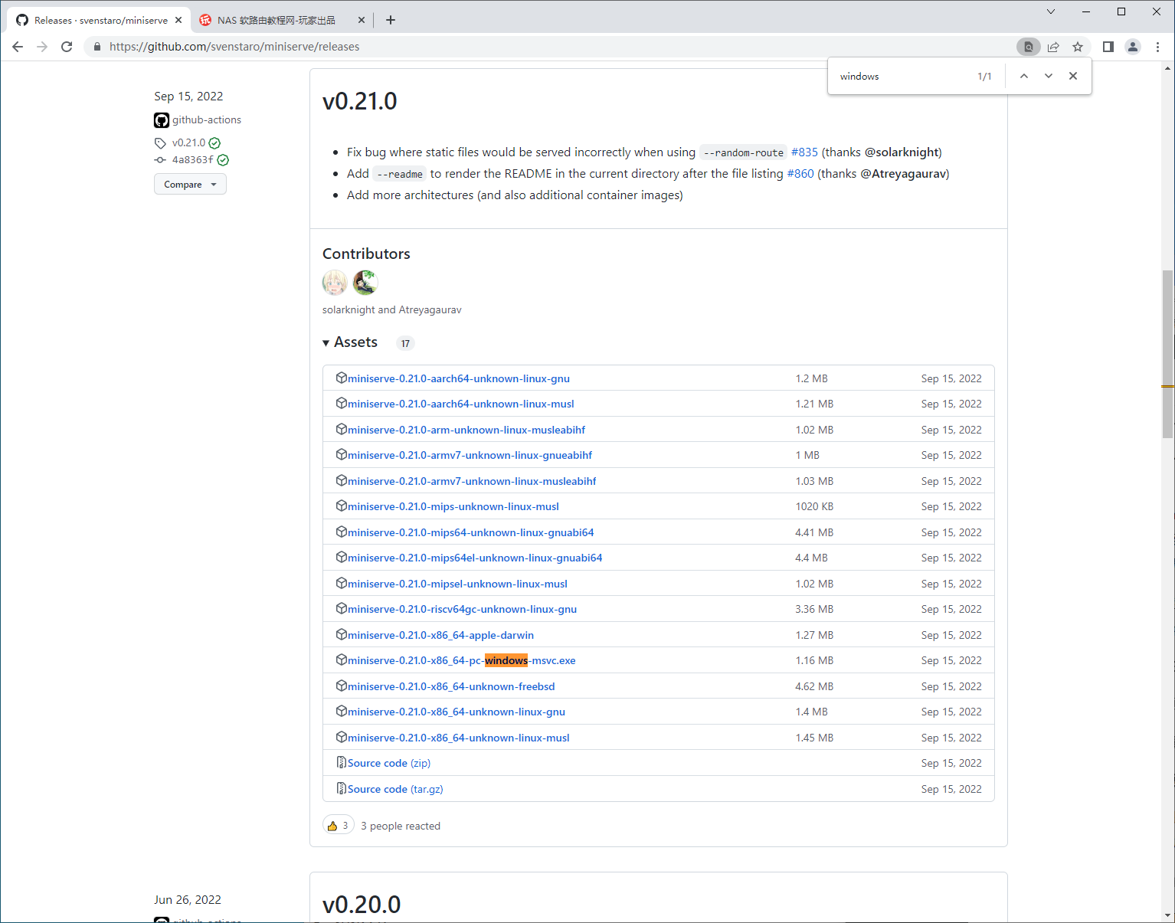The height and width of the screenshot is (923, 1175).
Task: Click the '1.16 MB' size of the windows asset
Action: (814, 660)
